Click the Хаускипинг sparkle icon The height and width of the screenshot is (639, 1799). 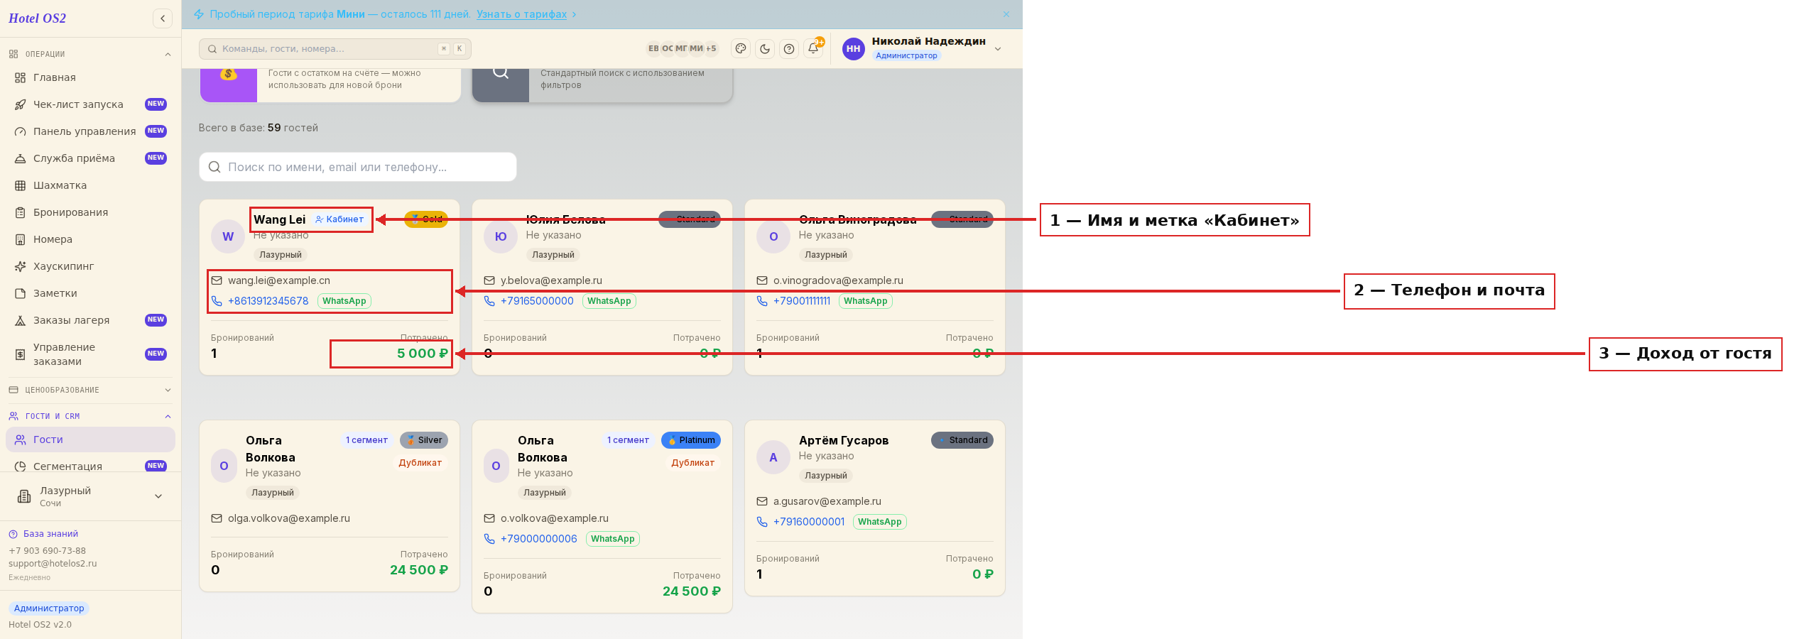21,266
